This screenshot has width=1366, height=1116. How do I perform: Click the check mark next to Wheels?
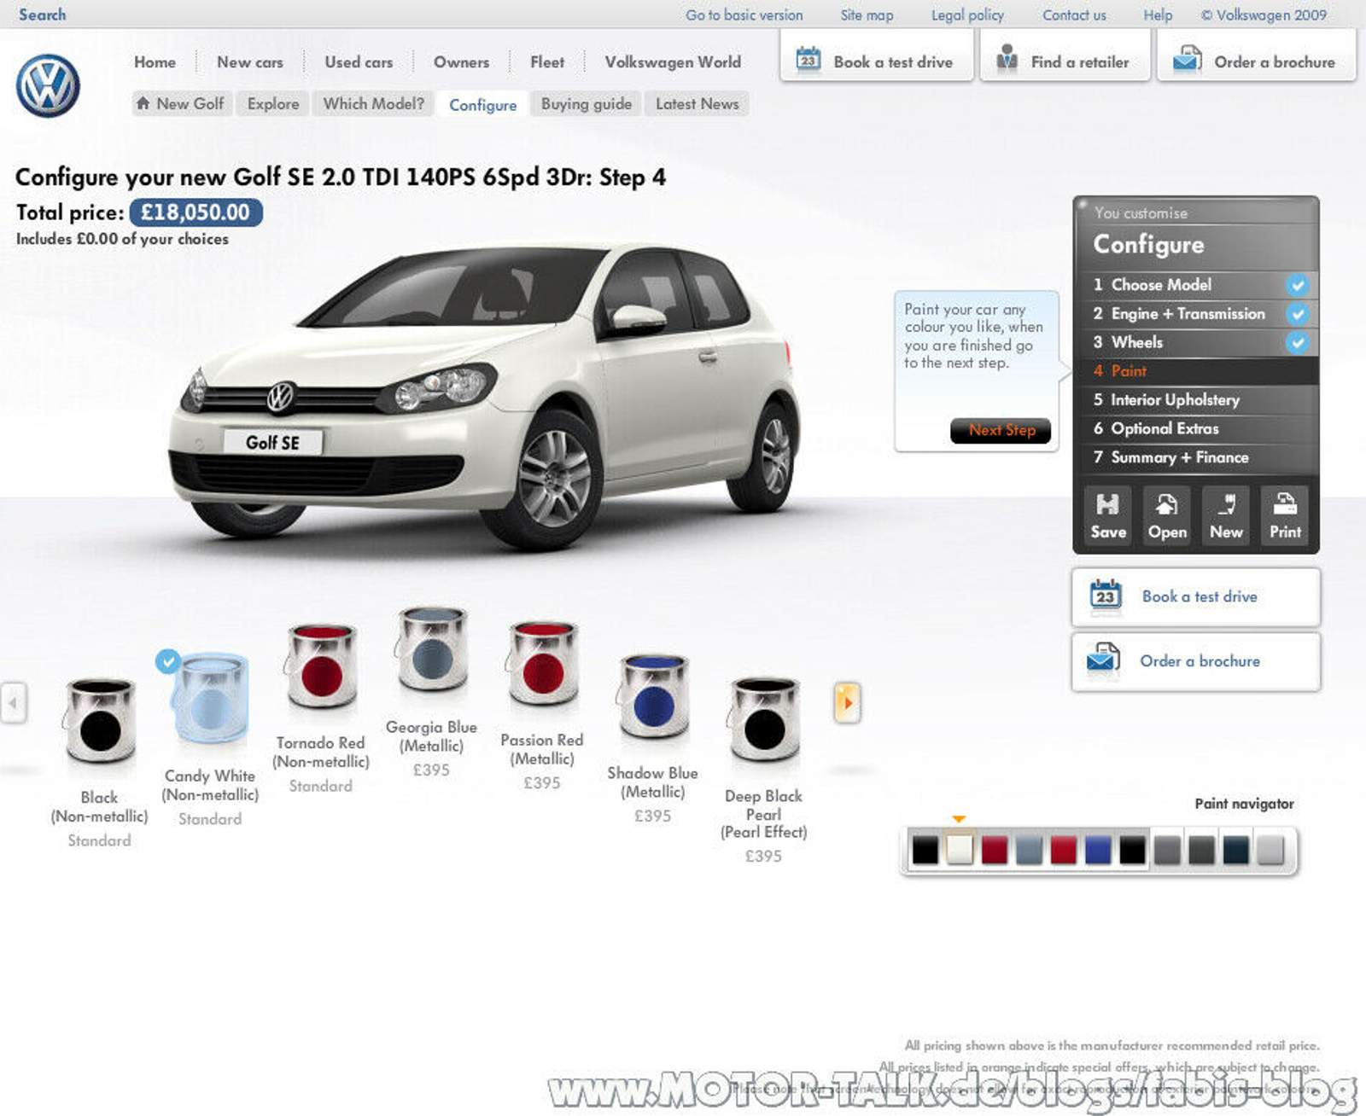(1297, 342)
